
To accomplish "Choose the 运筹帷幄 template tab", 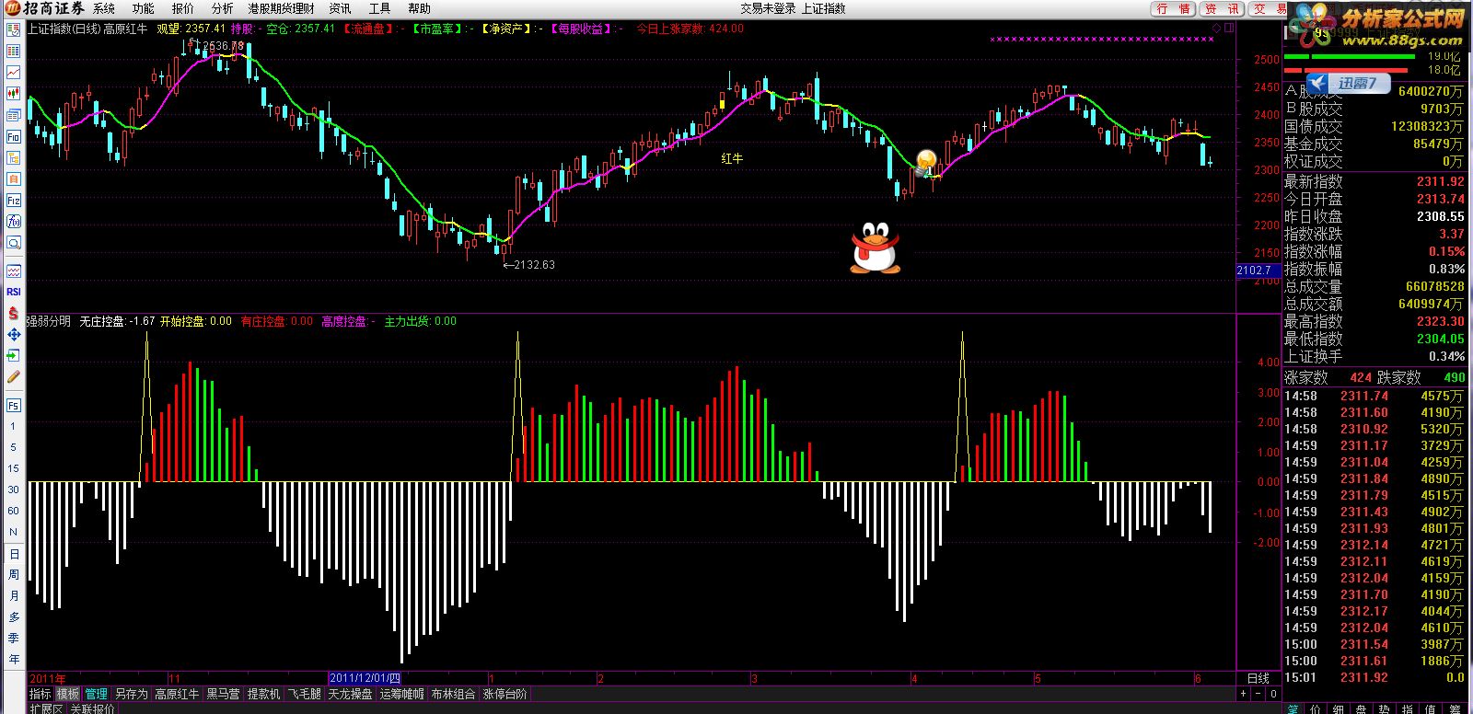I will (x=402, y=694).
